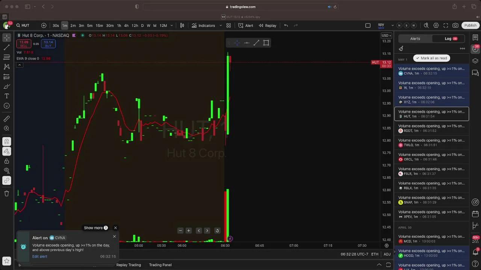
Task: Open the Indicators dialog
Action: [203, 25]
